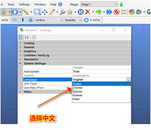Viewport: 151px width, 130px height.
Task: Toggle the green stage lock icon
Action: 121,4
